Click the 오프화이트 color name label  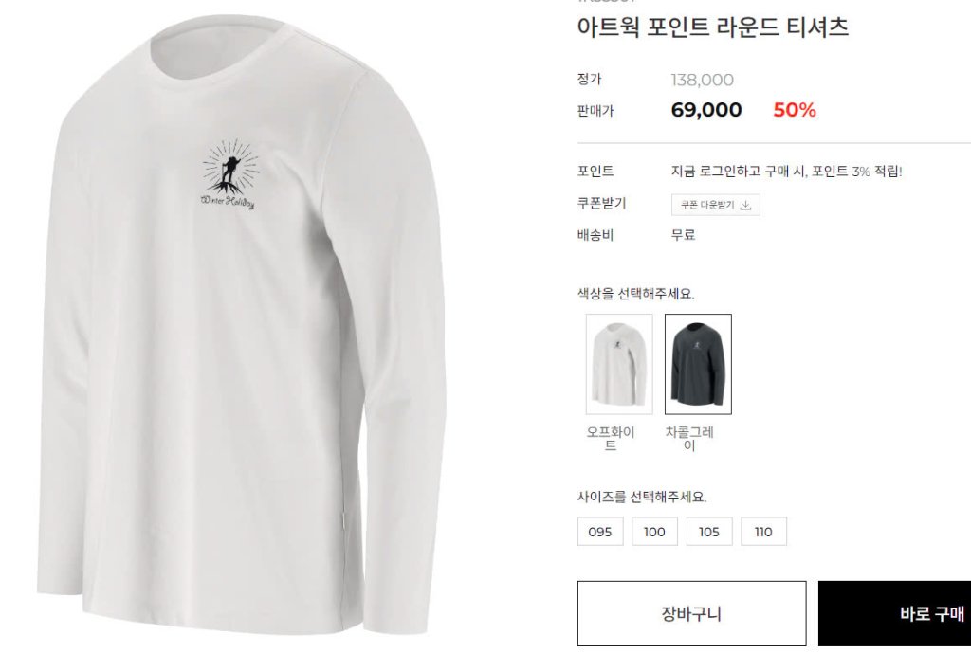(x=611, y=438)
